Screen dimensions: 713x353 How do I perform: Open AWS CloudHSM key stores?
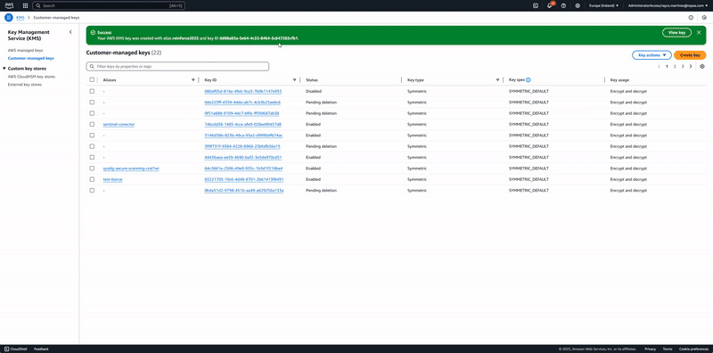coord(31,77)
